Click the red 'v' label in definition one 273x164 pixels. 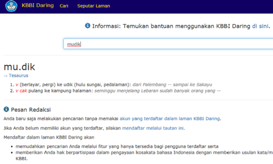17,85
